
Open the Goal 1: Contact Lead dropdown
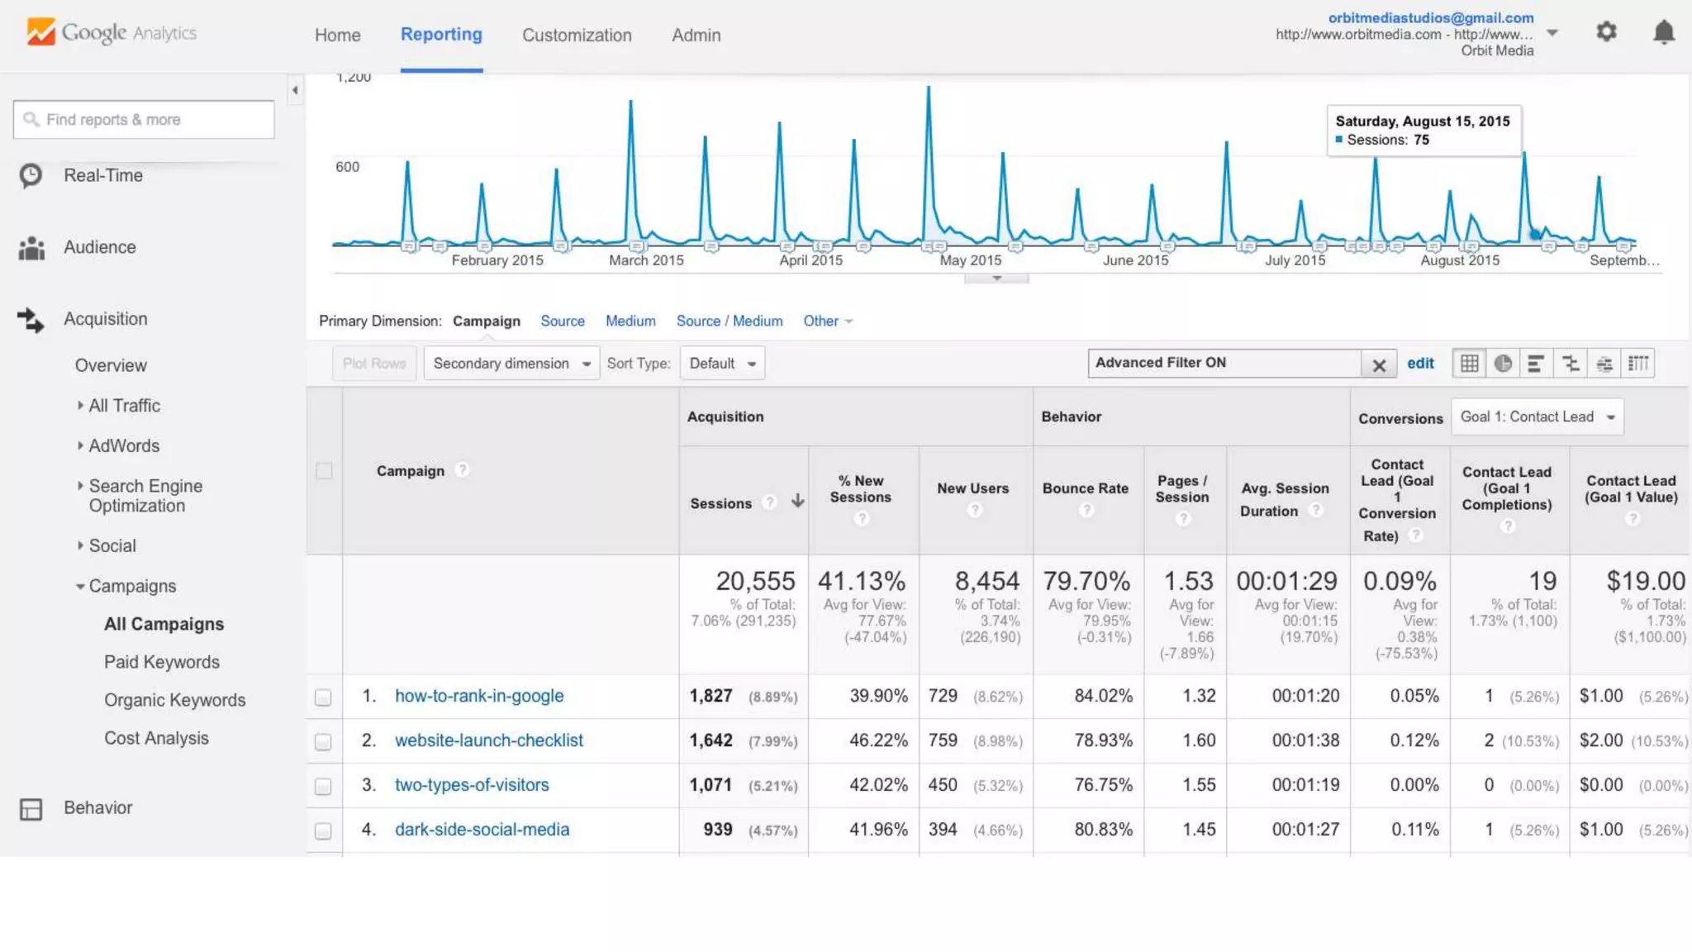pyautogui.click(x=1537, y=417)
